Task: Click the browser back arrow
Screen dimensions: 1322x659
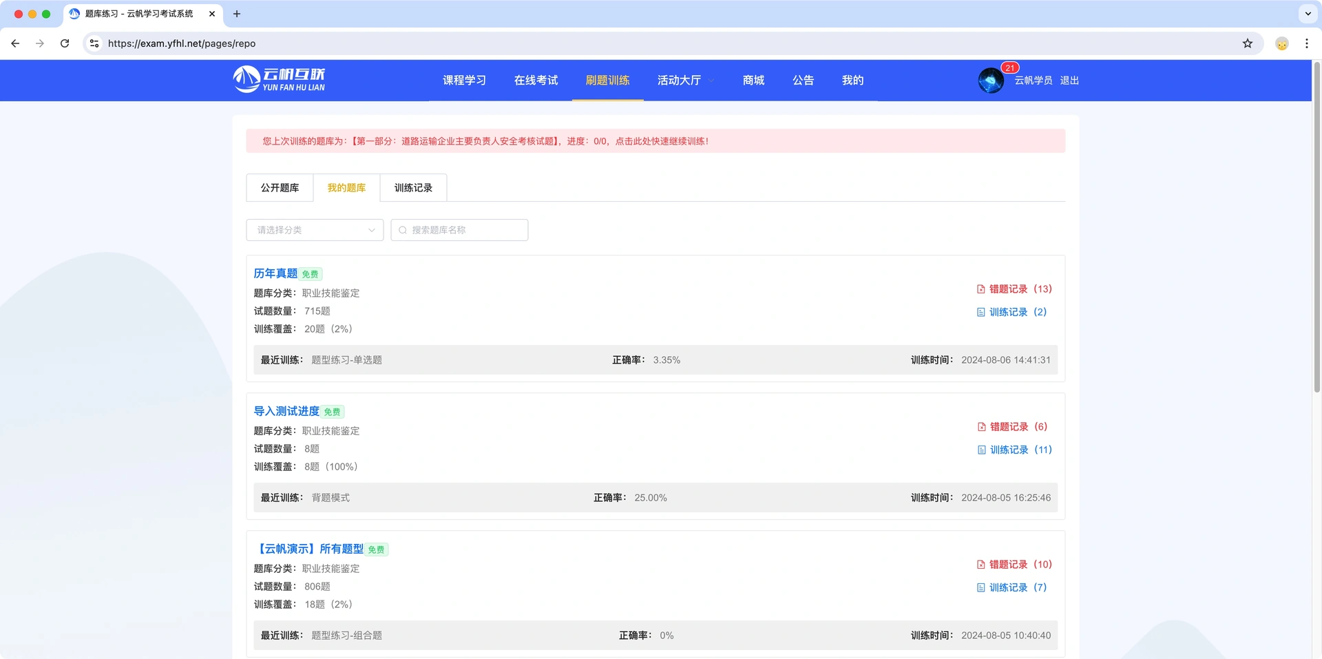Action: click(15, 43)
